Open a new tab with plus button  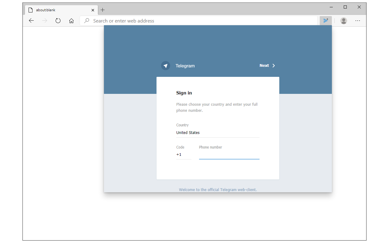coord(103,10)
